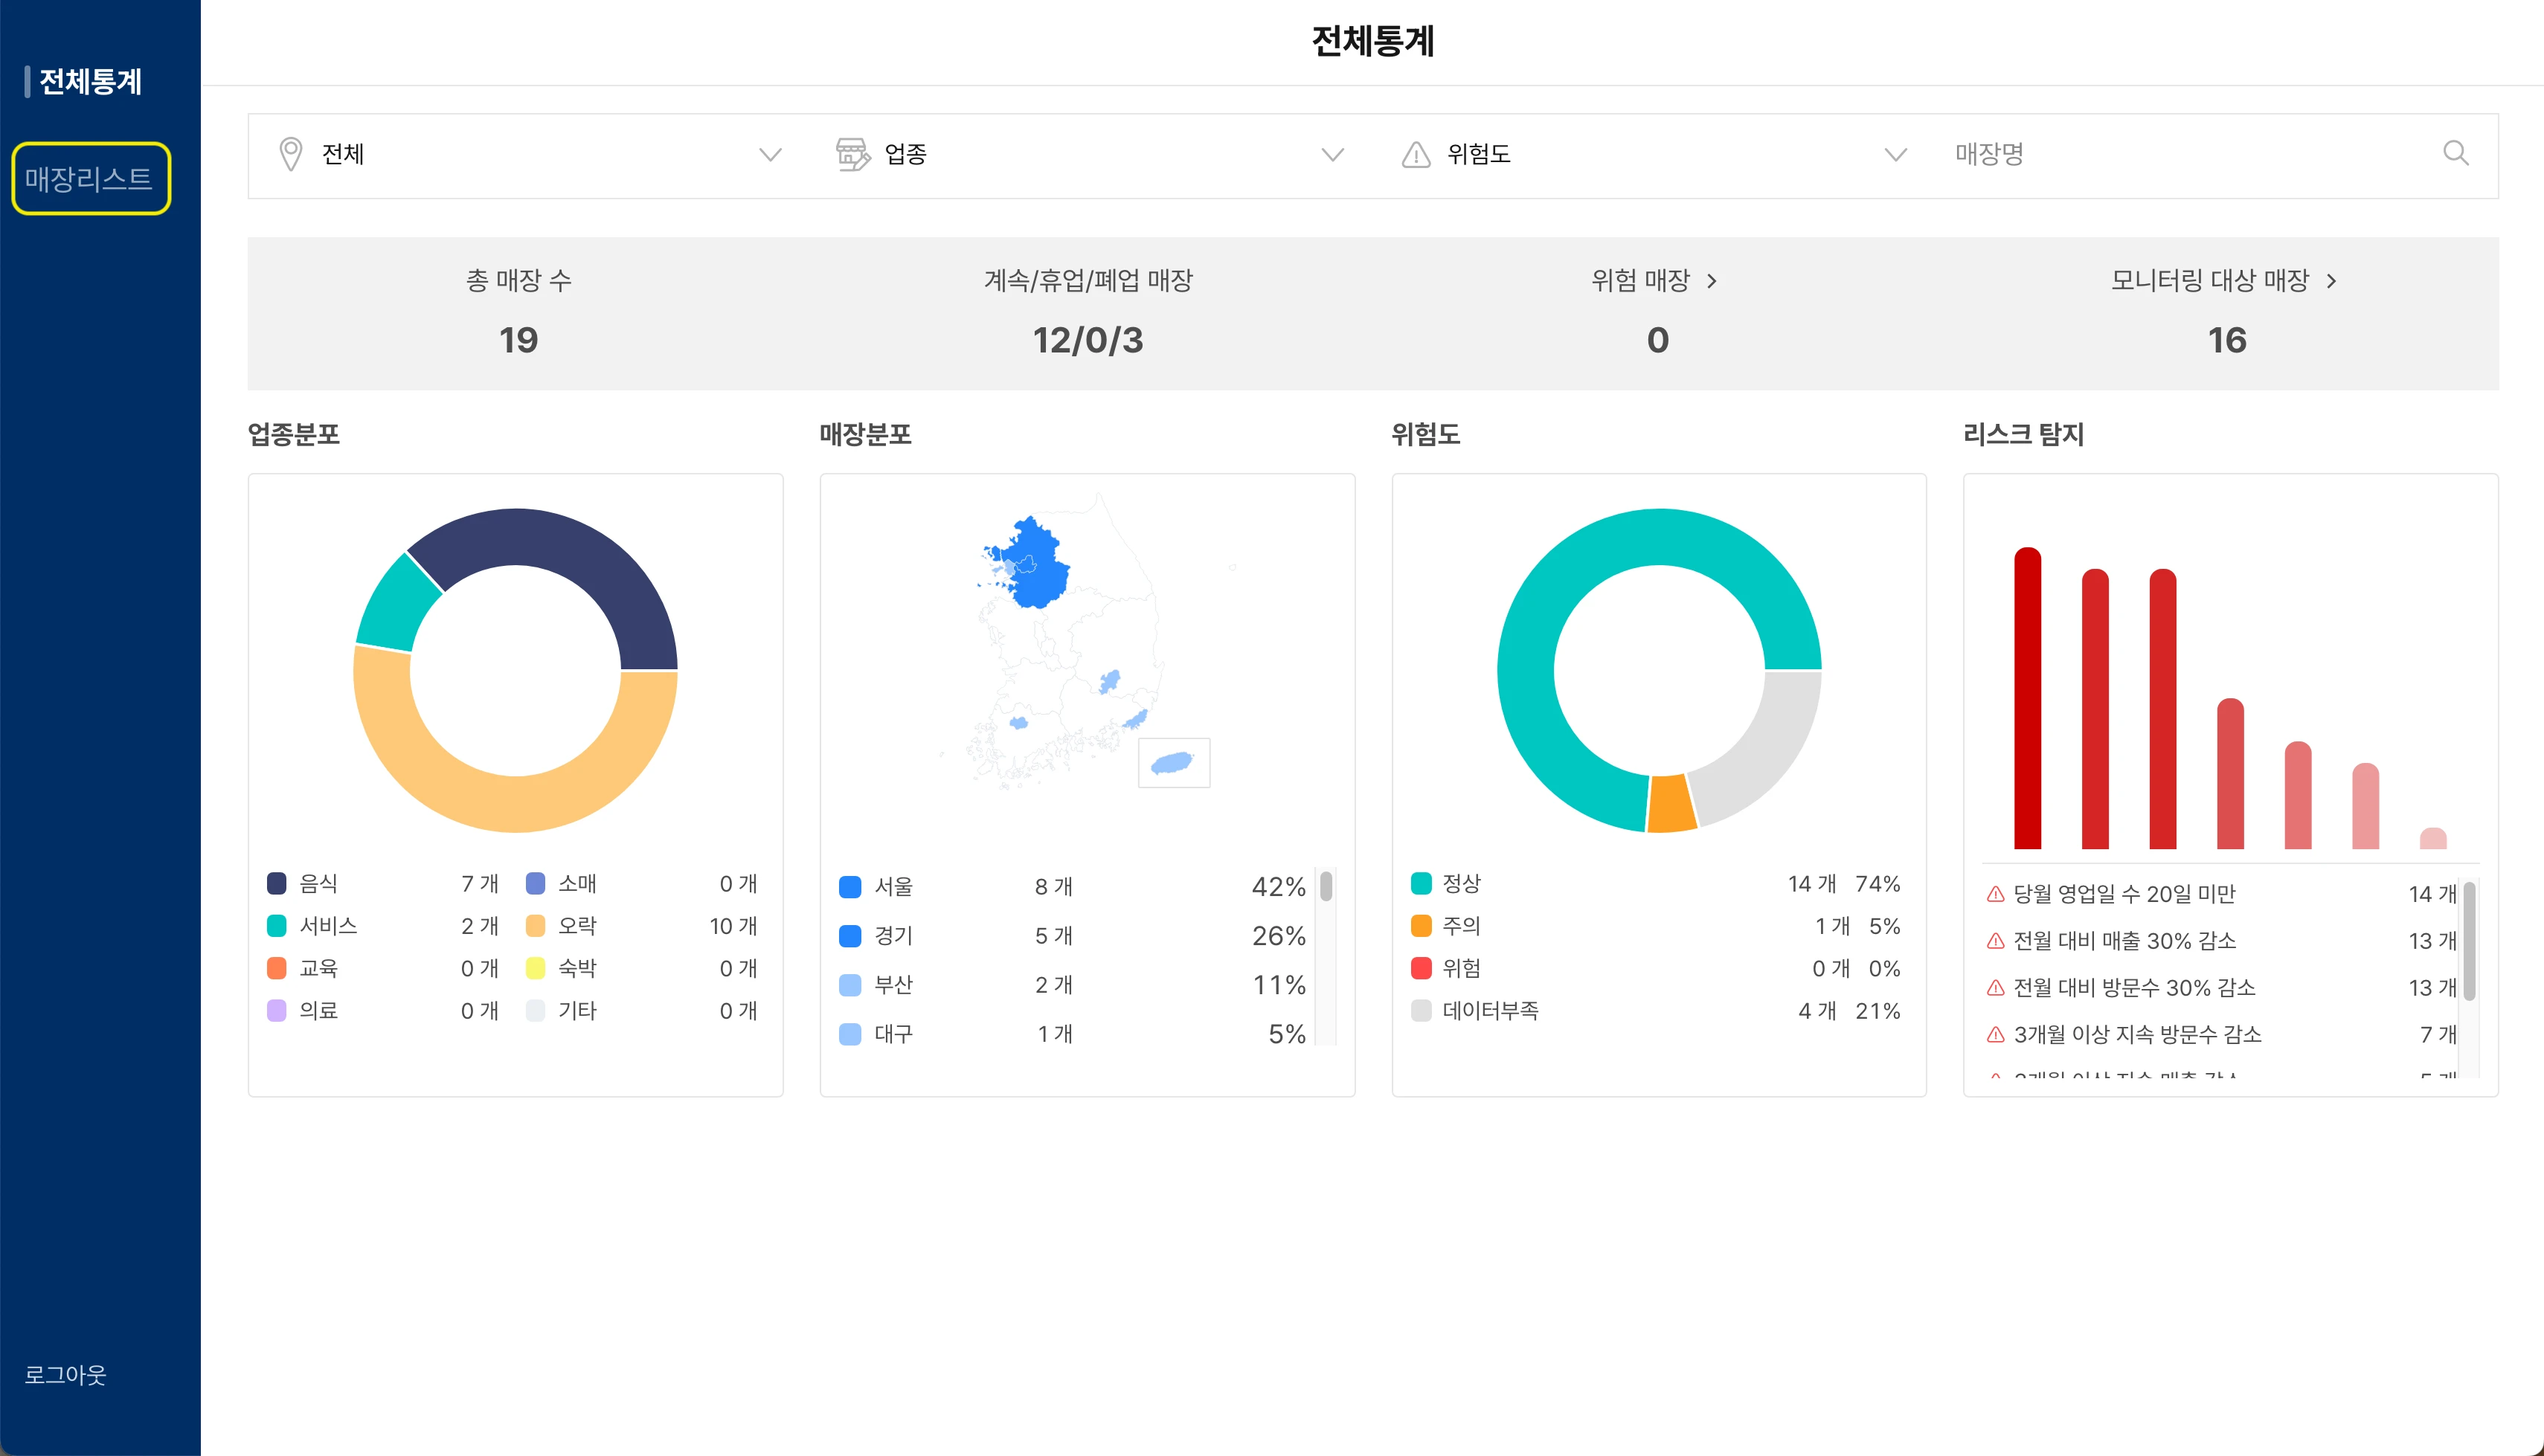This screenshot has width=2544, height=1456.
Task: Click the arrow next to 위험 매장
Action: (x=1712, y=281)
